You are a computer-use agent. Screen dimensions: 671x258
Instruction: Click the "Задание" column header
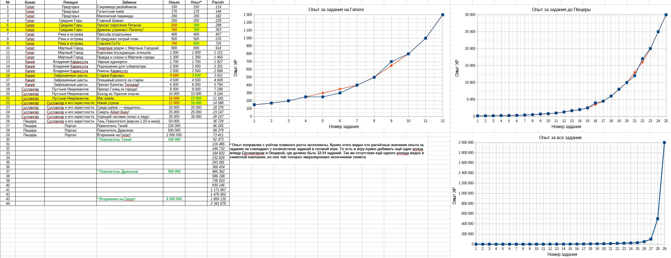(x=129, y=2)
